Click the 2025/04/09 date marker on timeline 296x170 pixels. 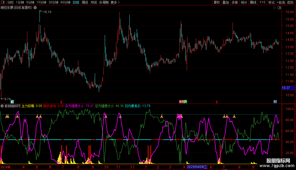coord(197,167)
